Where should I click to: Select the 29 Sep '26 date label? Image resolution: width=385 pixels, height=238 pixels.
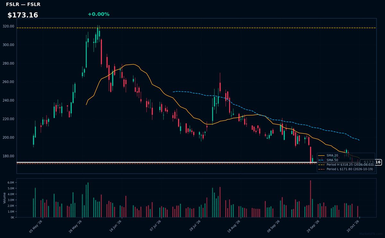click(313, 226)
